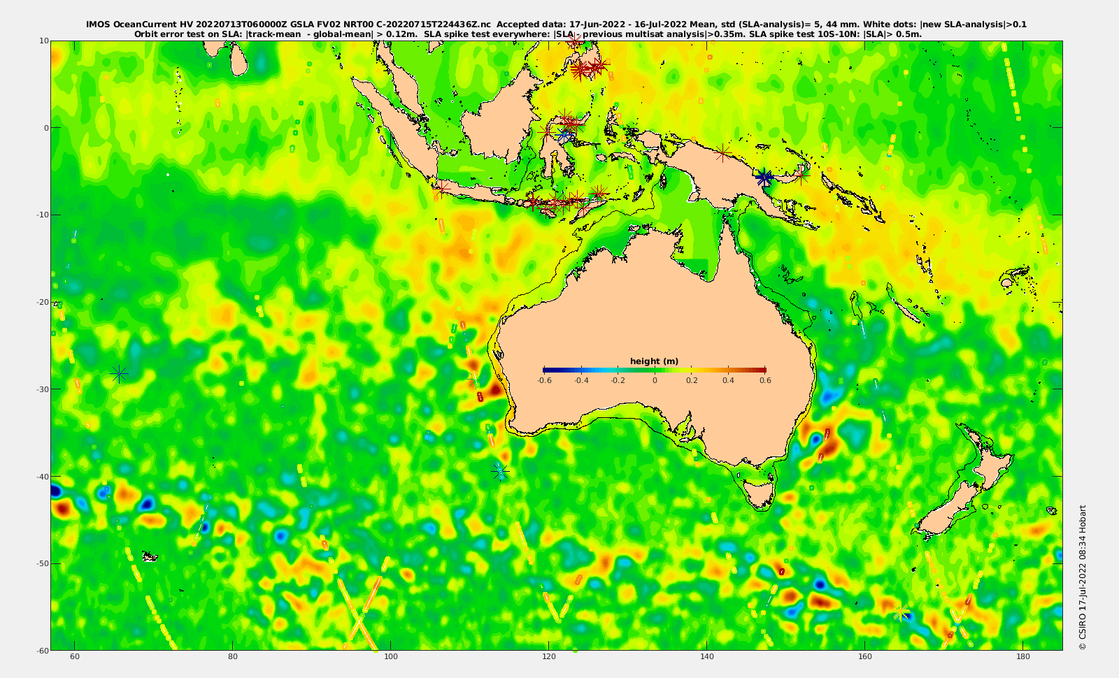The height and width of the screenshot is (678, 1119).
Task: Click the latitude axis label -50
Action: click(42, 563)
